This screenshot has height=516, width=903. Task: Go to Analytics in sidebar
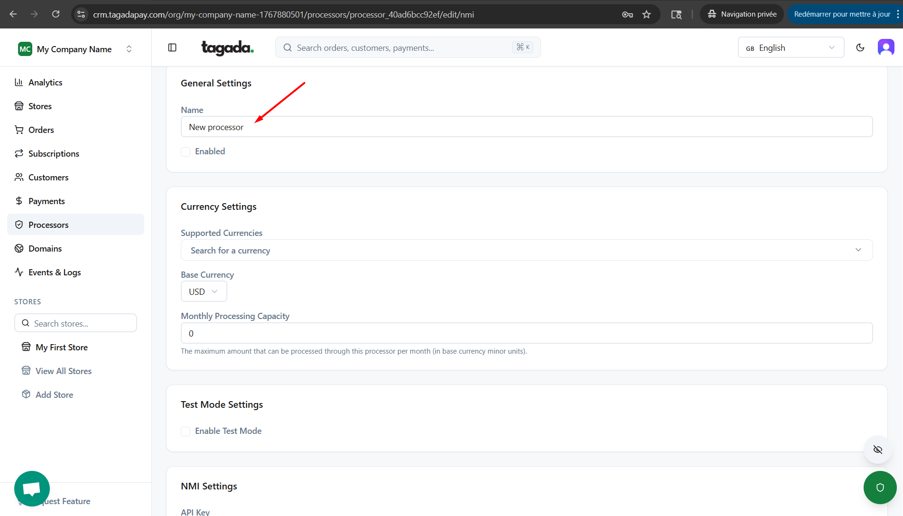pos(45,83)
